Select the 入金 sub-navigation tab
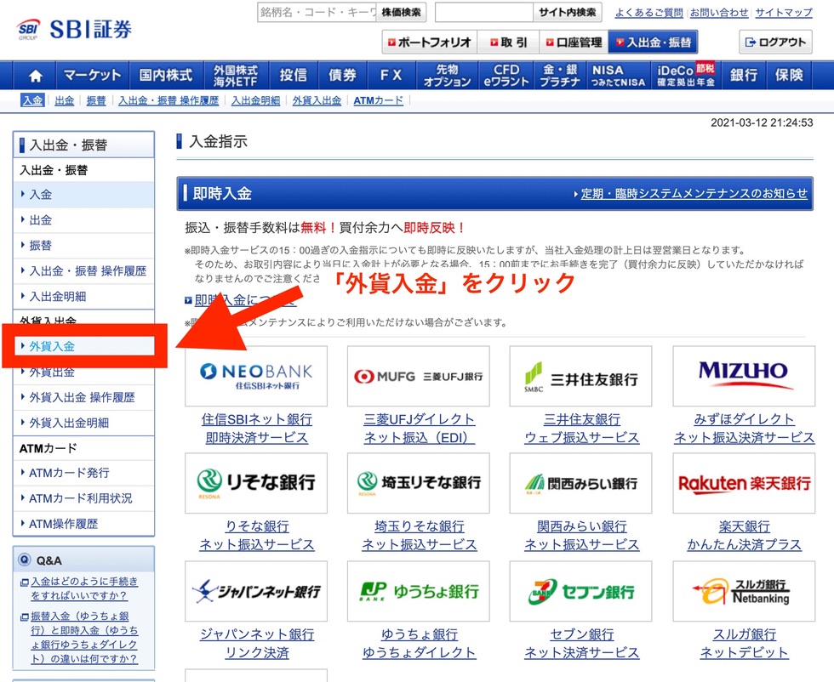This screenshot has width=834, height=682. tap(32, 100)
